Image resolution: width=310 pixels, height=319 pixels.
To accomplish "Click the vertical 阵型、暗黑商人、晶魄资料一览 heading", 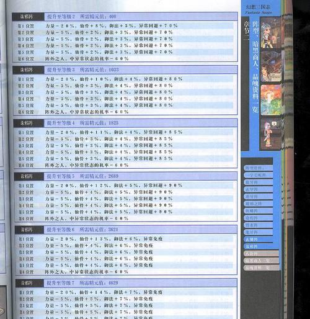I will [255, 67].
